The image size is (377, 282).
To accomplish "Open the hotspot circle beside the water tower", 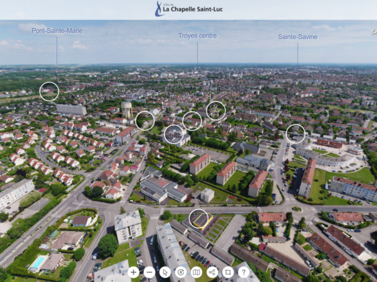I will pyautogui.click(x=145, y=121).
